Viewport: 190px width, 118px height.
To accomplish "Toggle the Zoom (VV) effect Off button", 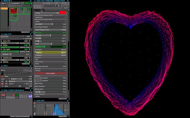I will pos(26,41).
